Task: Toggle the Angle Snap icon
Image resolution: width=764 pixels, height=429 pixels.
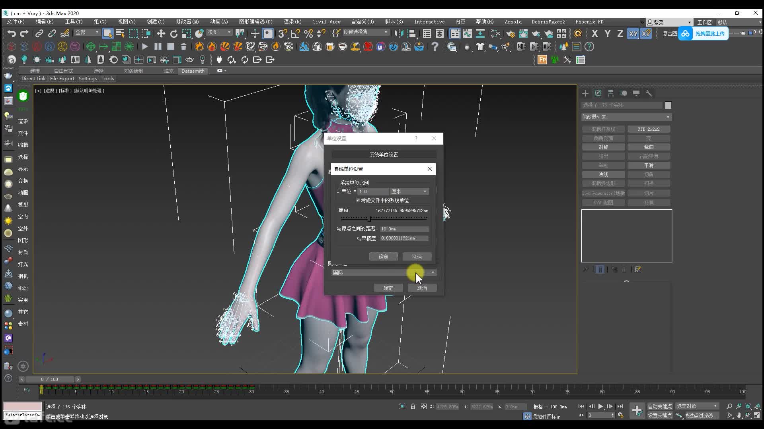Action: pos(296,33)
